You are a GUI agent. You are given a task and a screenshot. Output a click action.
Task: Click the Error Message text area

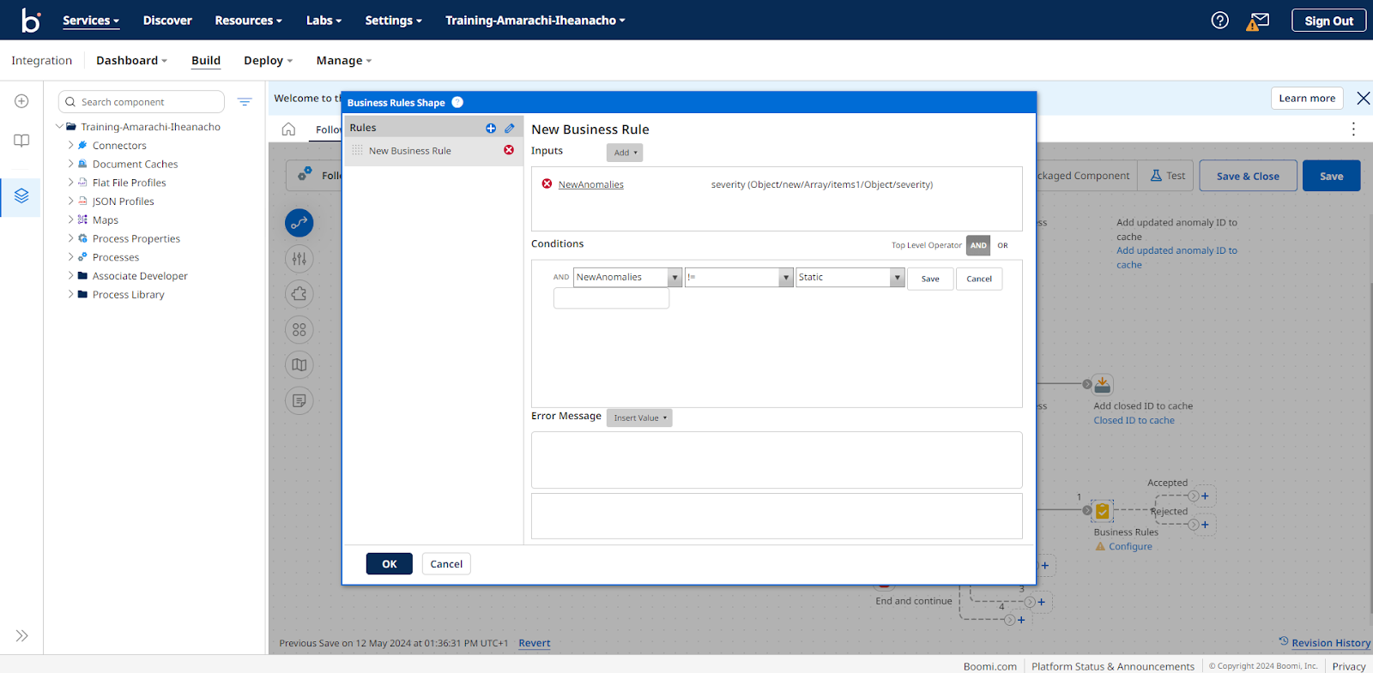coord(777,460)
